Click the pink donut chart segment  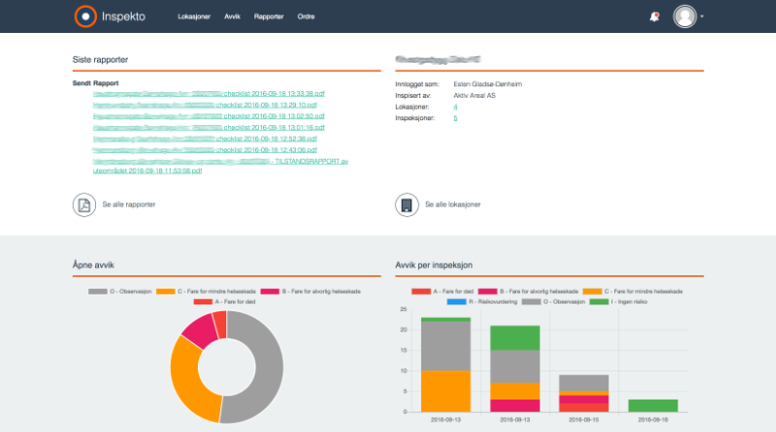coord(201,330)
